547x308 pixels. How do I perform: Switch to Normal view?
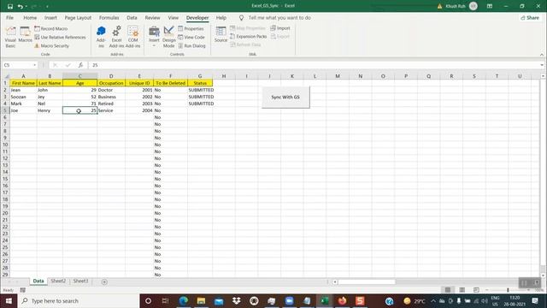click(448, 290)
